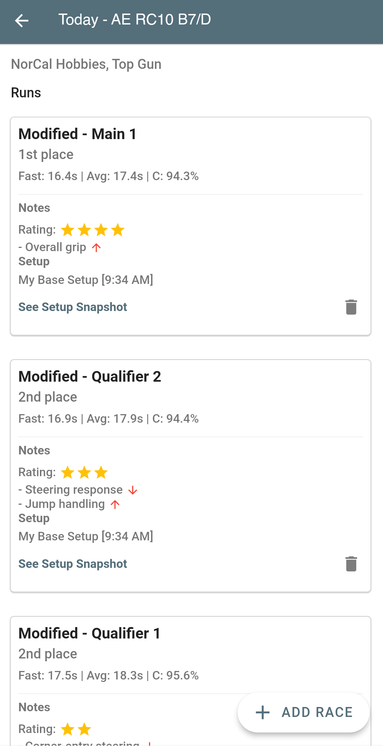The height and width of the screenshot is (748, 383).
Task: Click the second star in Qualifier 1 rating
Action: pyautogui.click(x=84, y=729)
